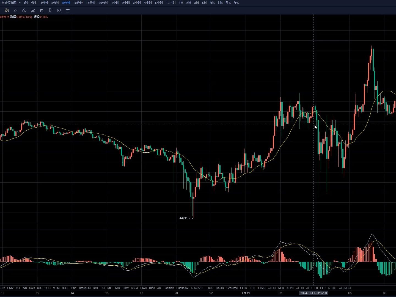
Task: Enable the ATR indicator
Action: click(x=117, y=288)
